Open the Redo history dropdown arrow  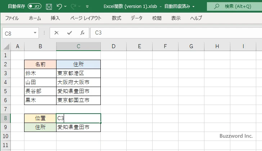(80, 6)
